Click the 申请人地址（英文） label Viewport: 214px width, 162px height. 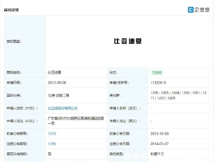[125, 121]
